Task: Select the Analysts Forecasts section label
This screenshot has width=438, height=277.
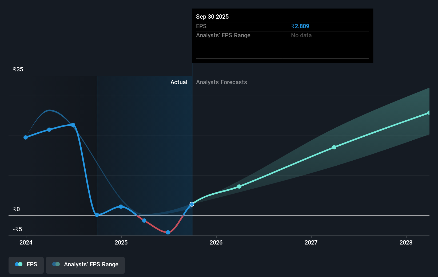Action: point(221,82)
